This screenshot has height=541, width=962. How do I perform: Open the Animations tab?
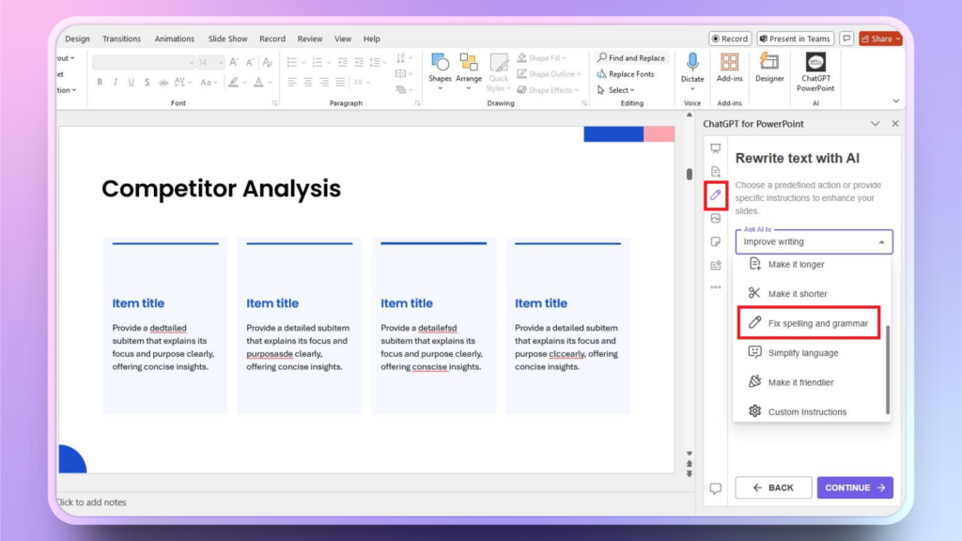coord(174,39)
